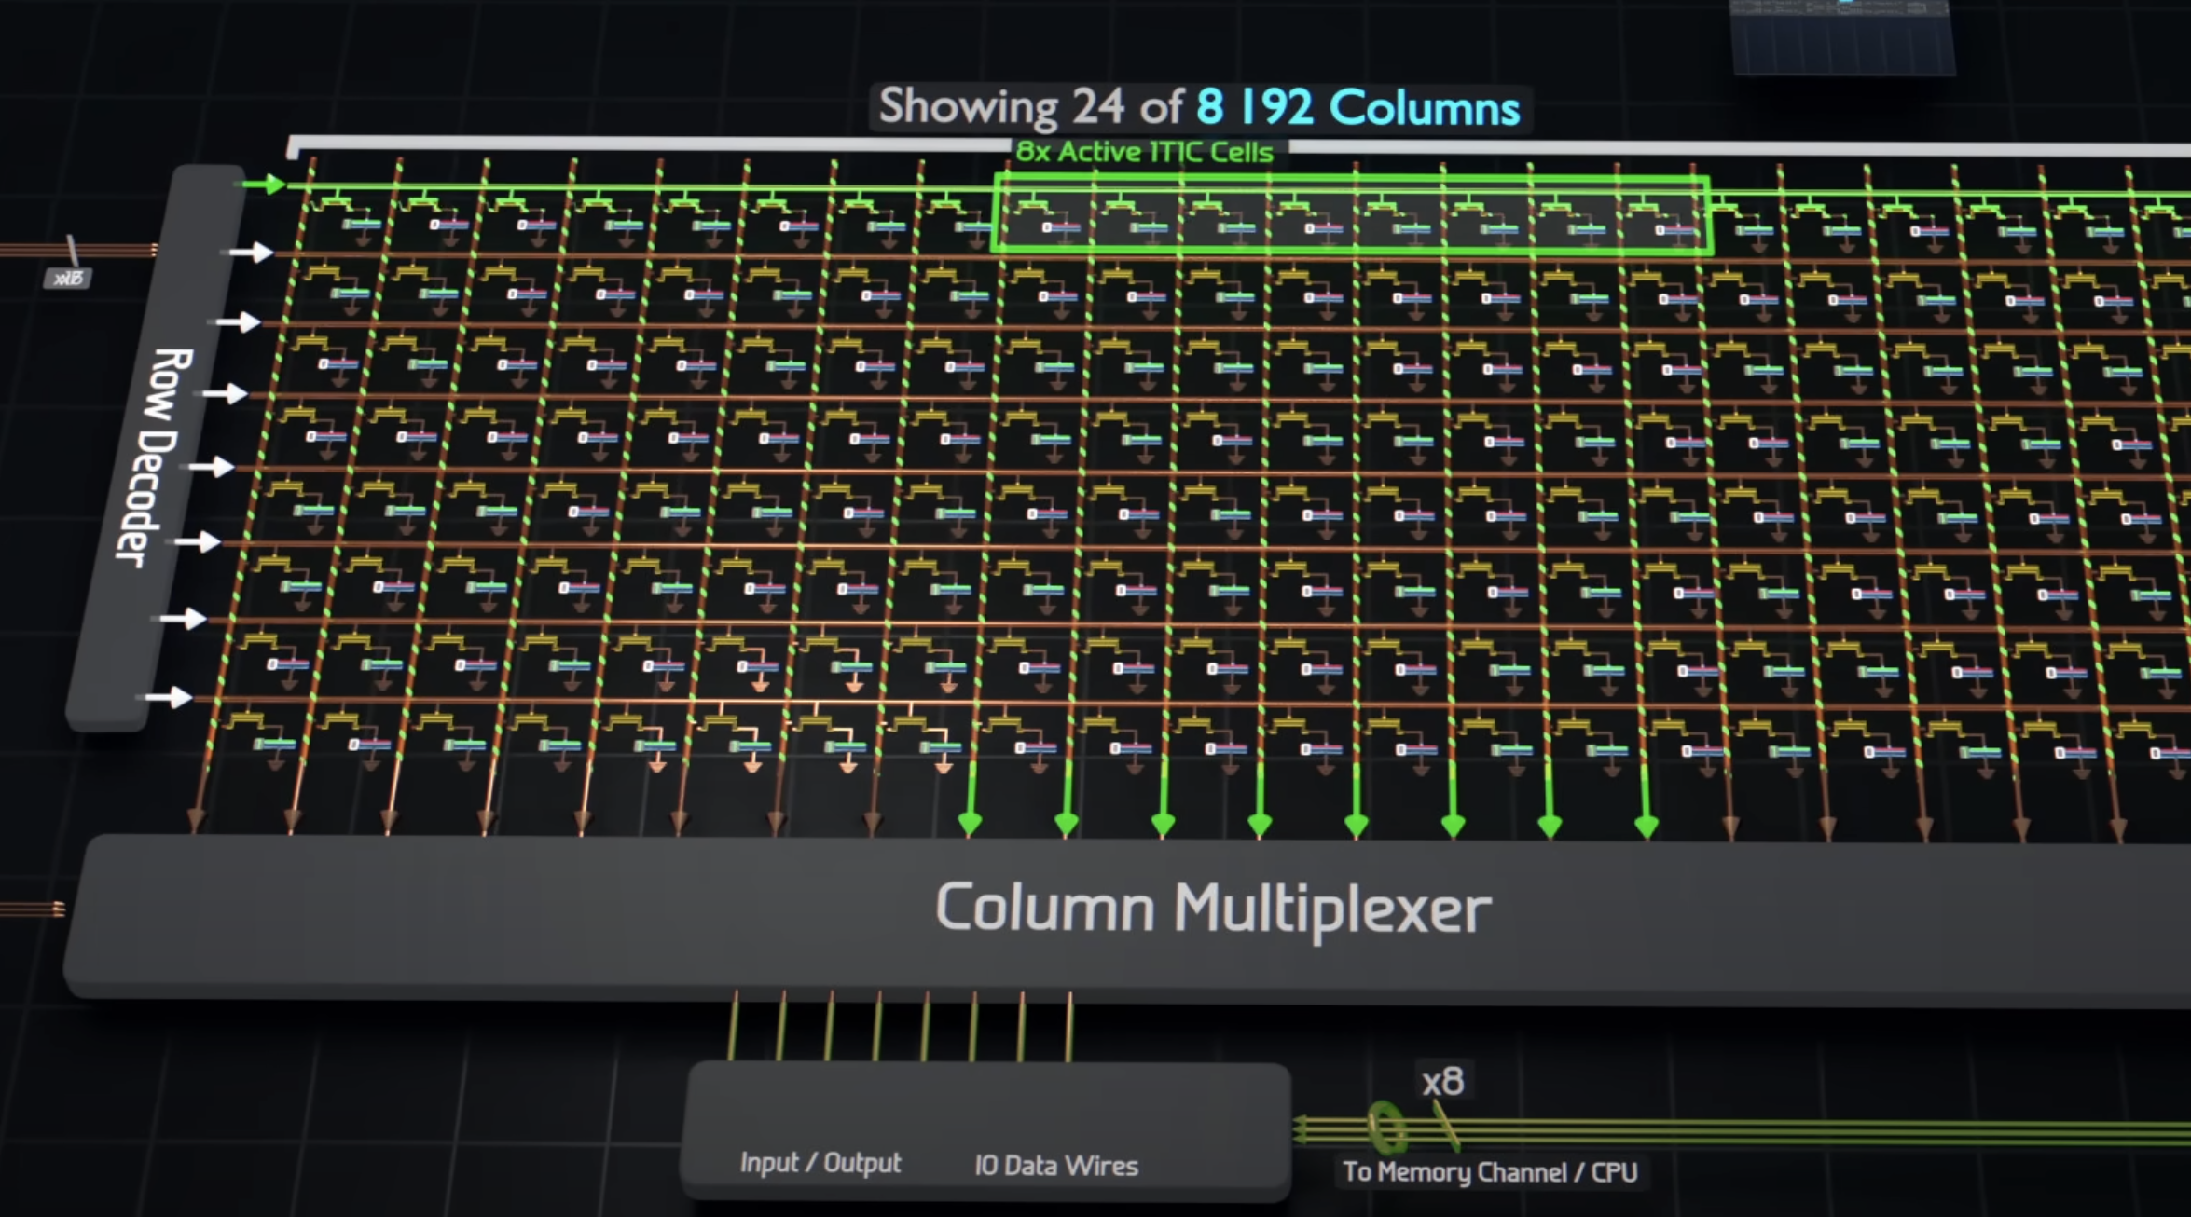Click the To Memory Channel / CPU label
This screenshot has width=2191, height=1217.
coord(1489,1171)
